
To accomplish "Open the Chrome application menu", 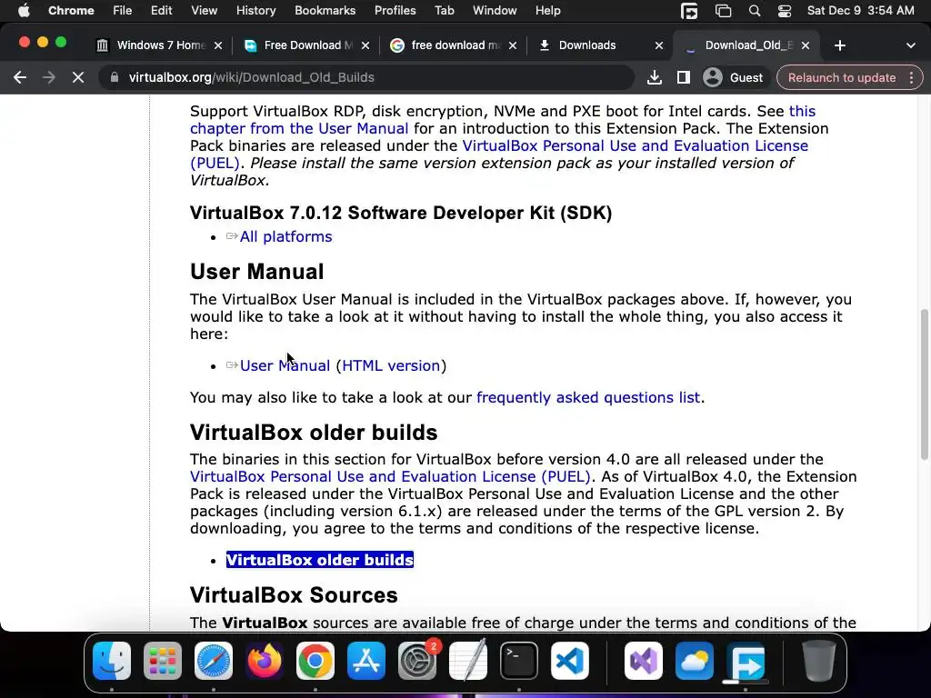I will click(x=71, y=11).
